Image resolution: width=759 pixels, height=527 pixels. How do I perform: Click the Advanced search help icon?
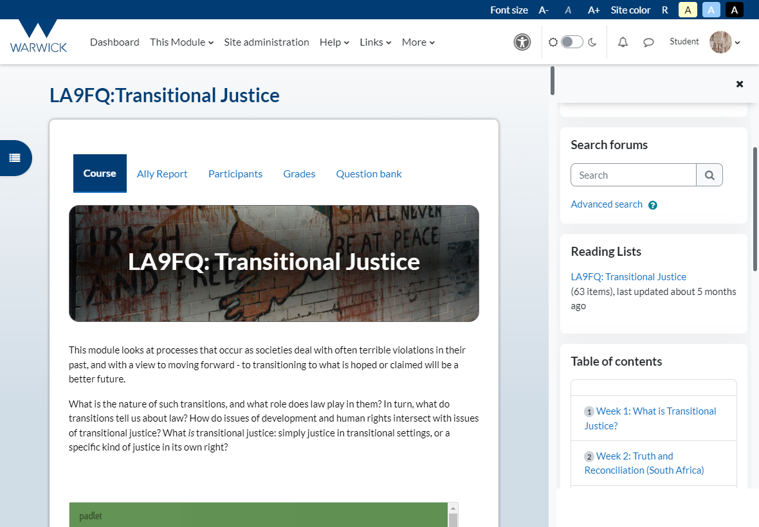click(653, 205)
